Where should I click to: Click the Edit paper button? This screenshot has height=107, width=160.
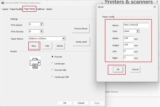click(47, 46)
